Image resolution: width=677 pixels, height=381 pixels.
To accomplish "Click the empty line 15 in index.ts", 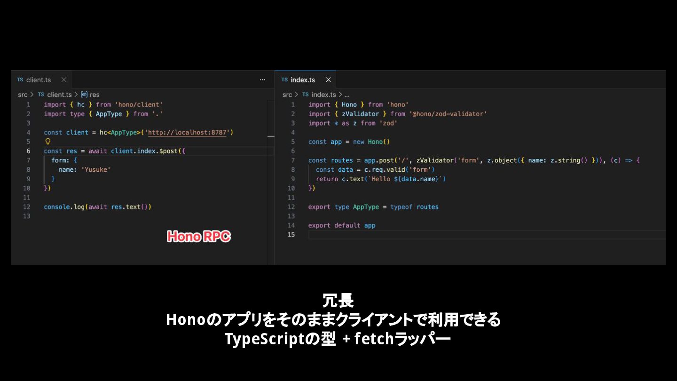I will 487,235.
